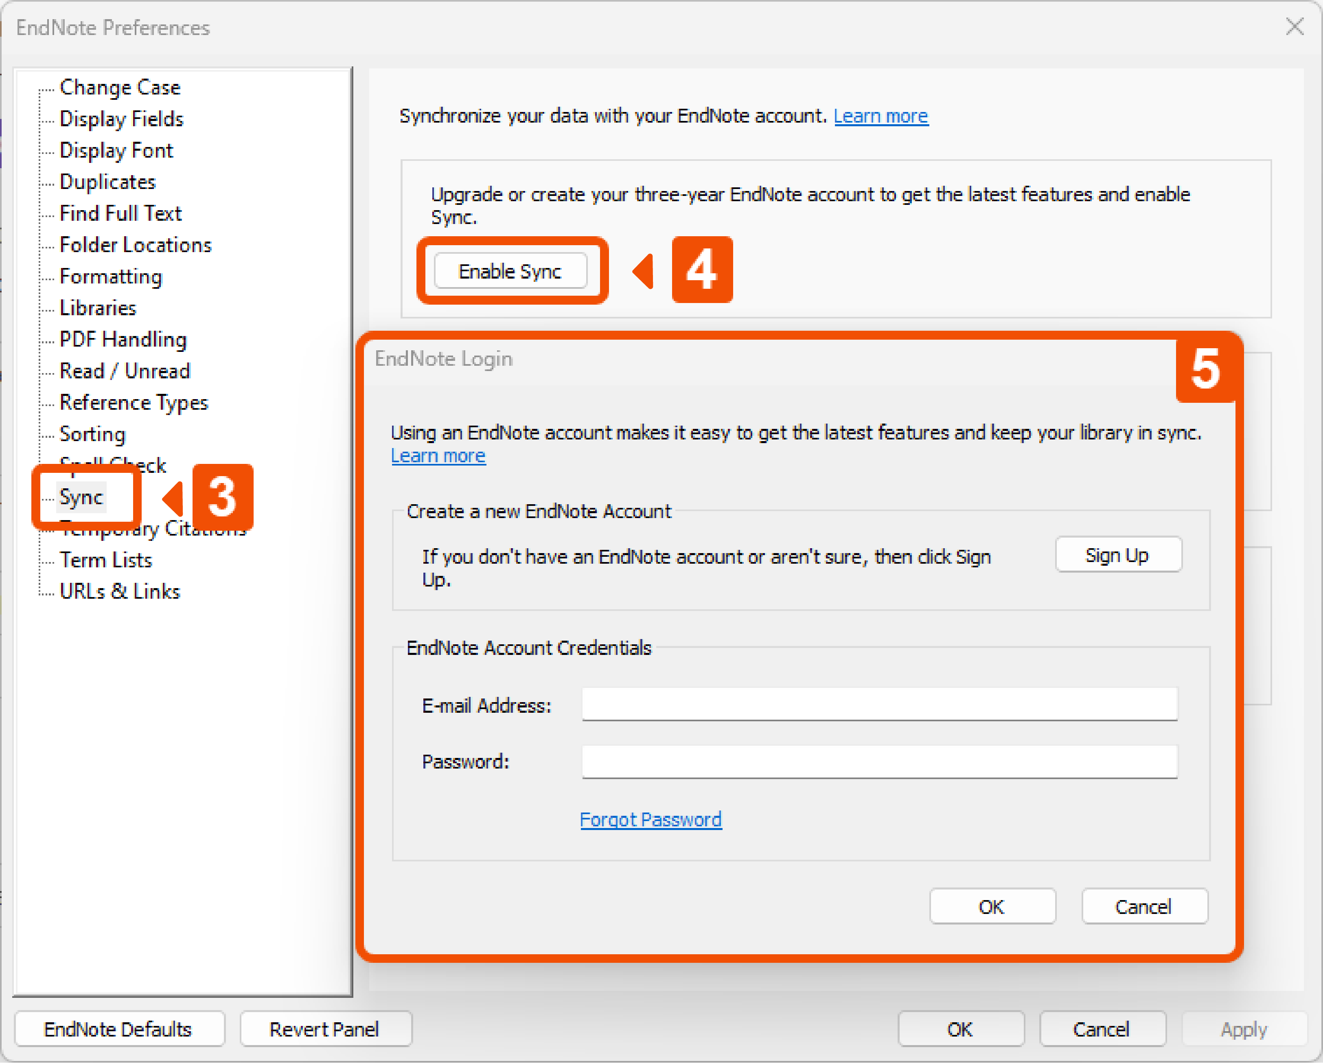Focus the E-mail Address field
The height and width of the screenshot is (1063, 1323).
pos(879,704)
